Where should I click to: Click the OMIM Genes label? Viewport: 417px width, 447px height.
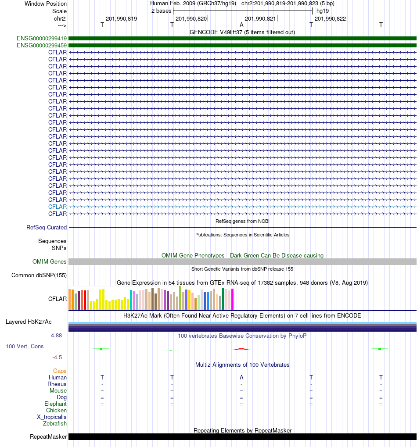pyautogui.click(x=49, y=262)
